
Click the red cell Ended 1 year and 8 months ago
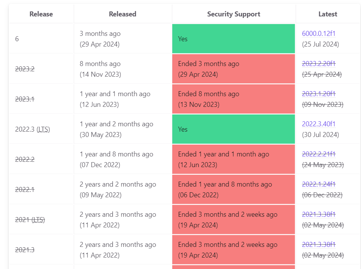click(233, 190)
